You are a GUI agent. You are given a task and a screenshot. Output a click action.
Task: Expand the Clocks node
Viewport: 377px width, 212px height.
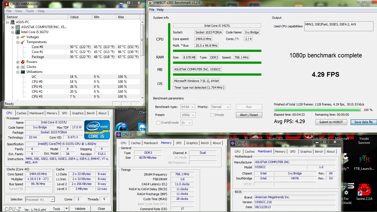pyautogui.click(x=18, y=67)
